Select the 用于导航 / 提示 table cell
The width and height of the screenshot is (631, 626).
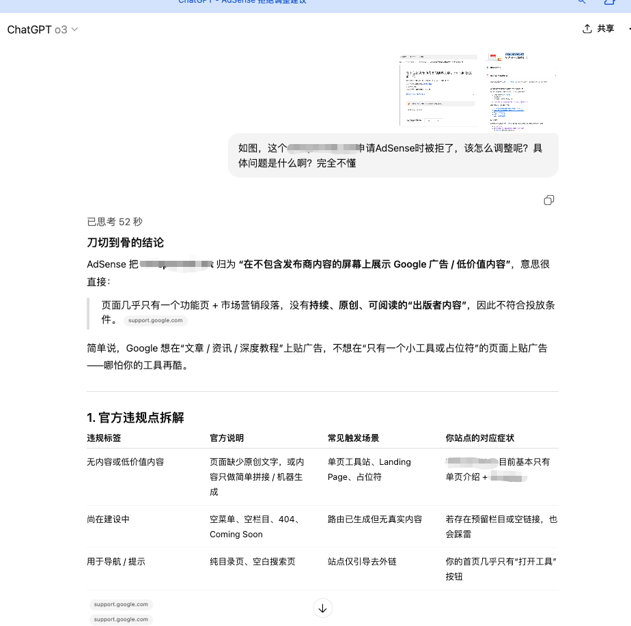[116, 562]
